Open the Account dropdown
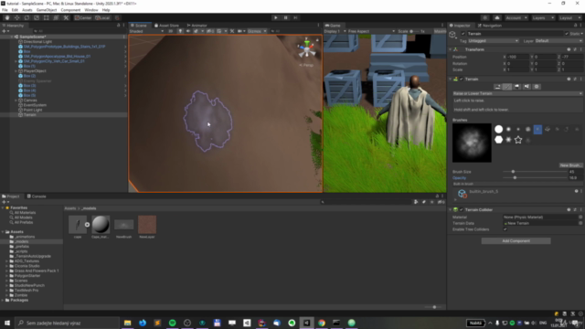 pos(516,17)
